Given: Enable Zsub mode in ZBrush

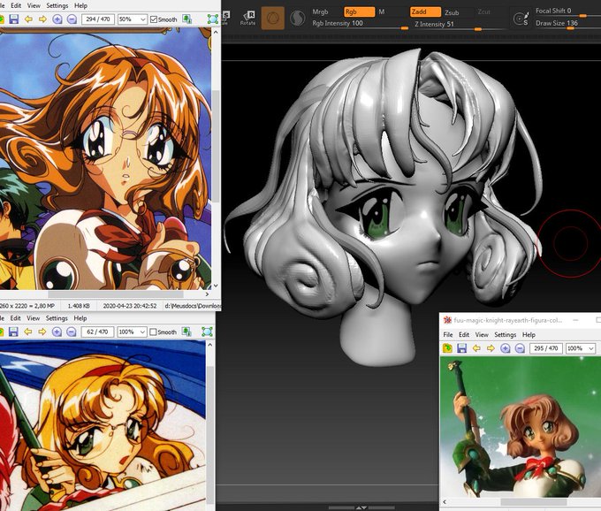Looking at the screenshot, I should (x=452, y=12).
